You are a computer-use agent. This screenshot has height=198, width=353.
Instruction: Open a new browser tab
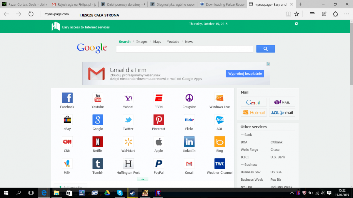(300, 4)
